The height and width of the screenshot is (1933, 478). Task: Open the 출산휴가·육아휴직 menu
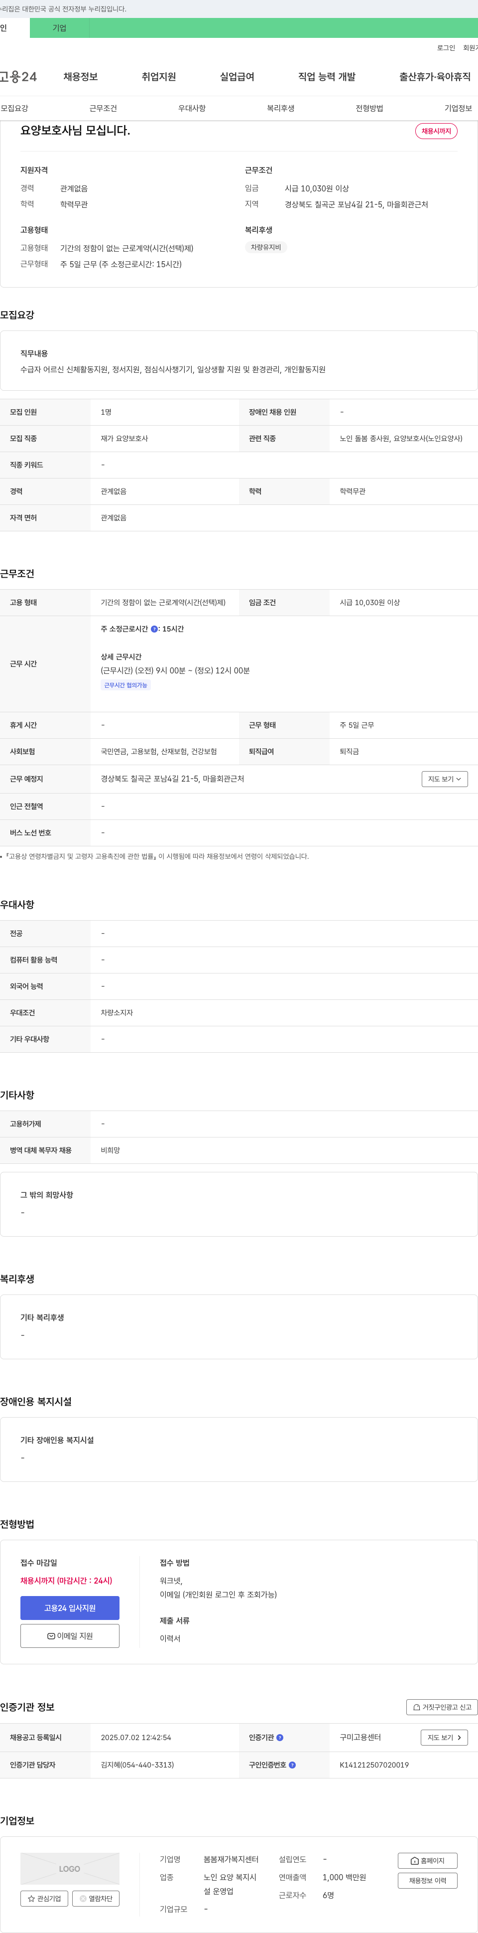(x=435, y=77)
